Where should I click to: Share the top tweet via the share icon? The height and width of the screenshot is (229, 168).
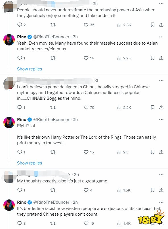pos(161,25)
